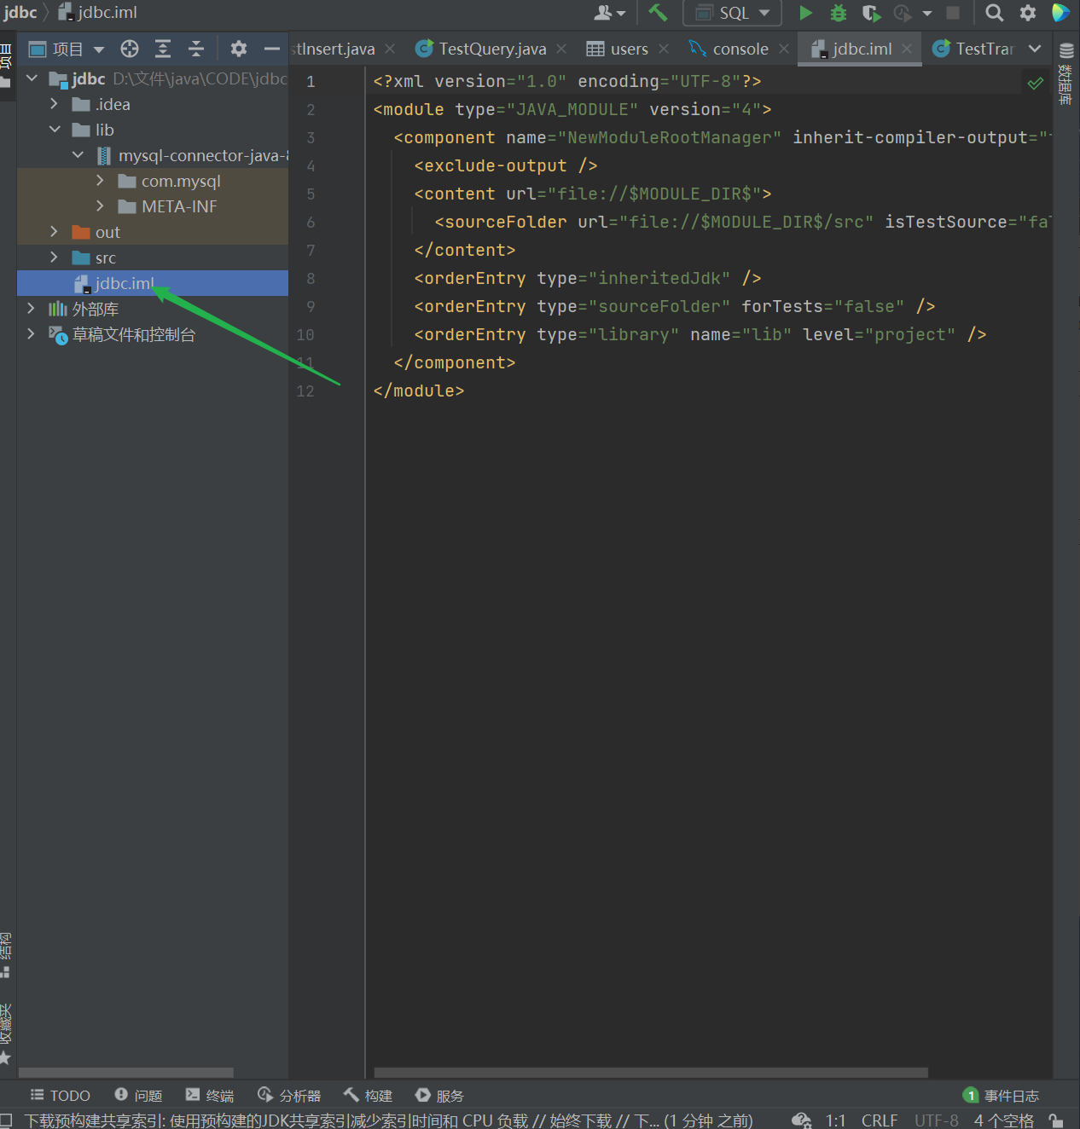Viewport: 1080px width, 1129px height.
Task: Close the console tab
Action: click(784, 49)
